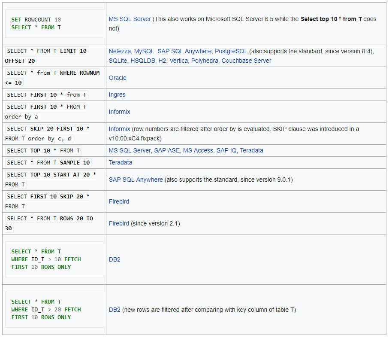
Task: Open the HSQLDB link
Action: pyautogui.click(x=143, y=61)
